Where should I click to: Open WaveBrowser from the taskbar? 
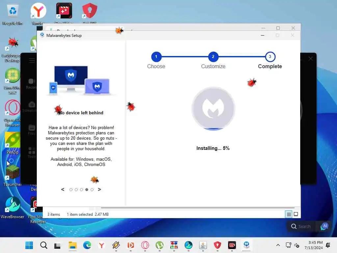click(x=189, y=245)
